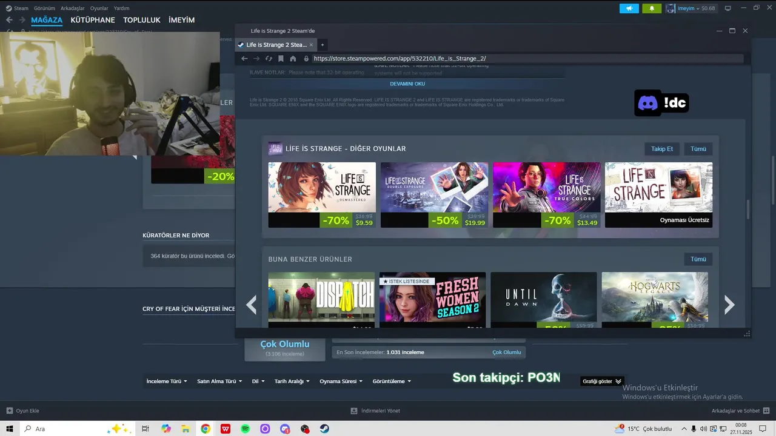The image size is (776, 436).
Task: Go back in the Life is Strange 2 popup browser
Action: click(x=244, y=59)
